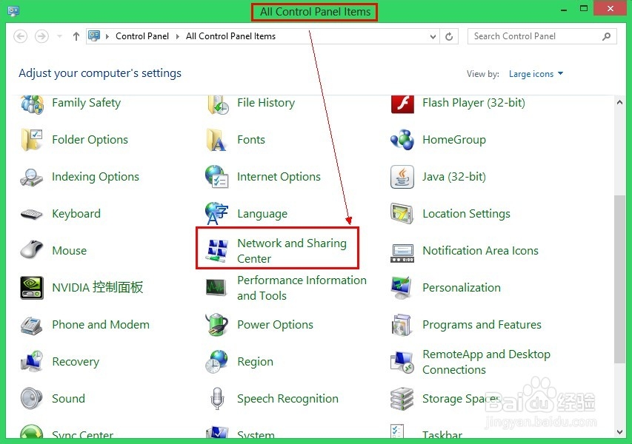
Task: Open the Performance Information and Tools icon
Action: 216,287
